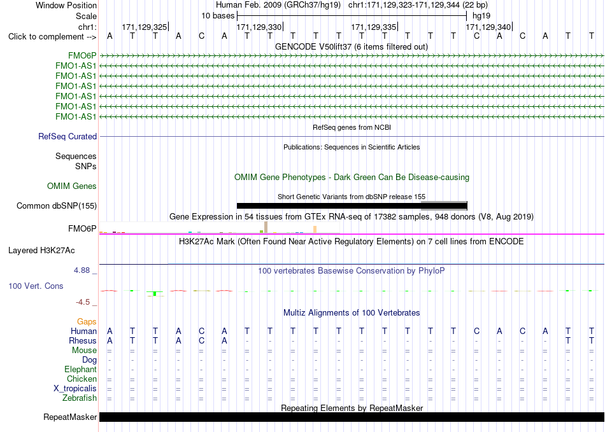Click the Zebrafish species label
This screenshot has height=432, width=605.
pyautogui.click(x=80, y=398)
